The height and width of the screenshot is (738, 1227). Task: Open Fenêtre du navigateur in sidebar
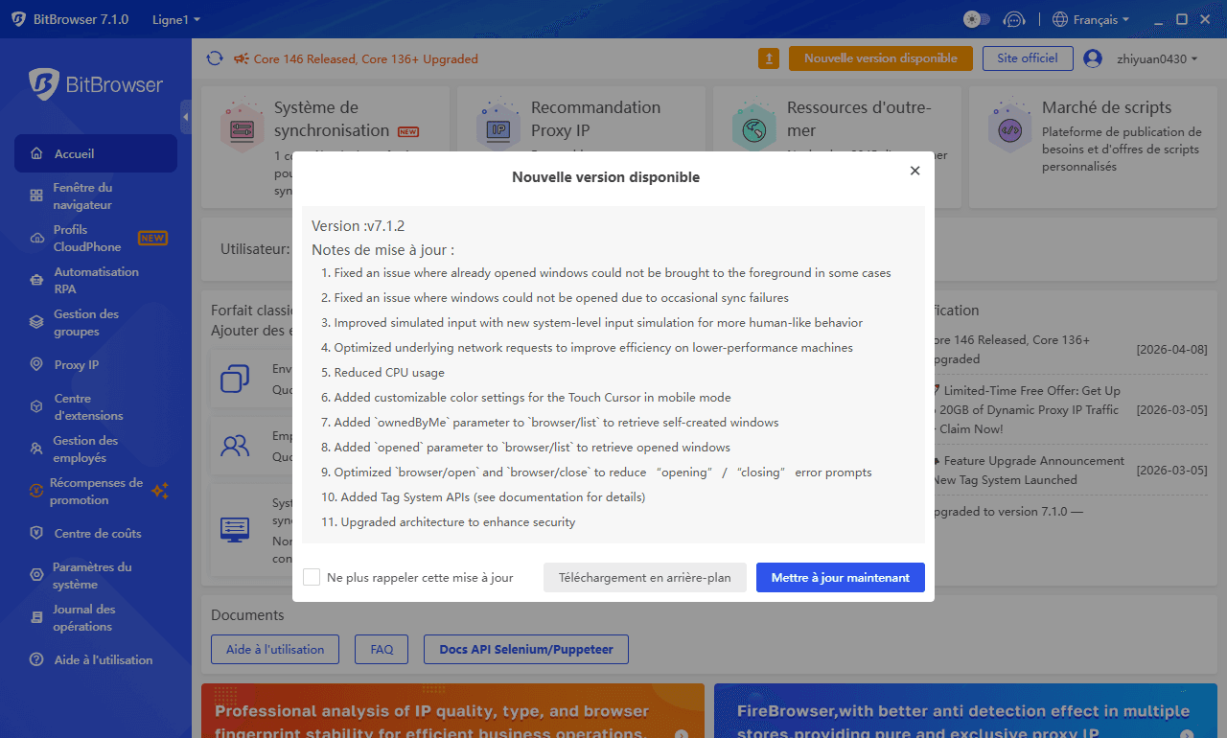tap(96, 196)
